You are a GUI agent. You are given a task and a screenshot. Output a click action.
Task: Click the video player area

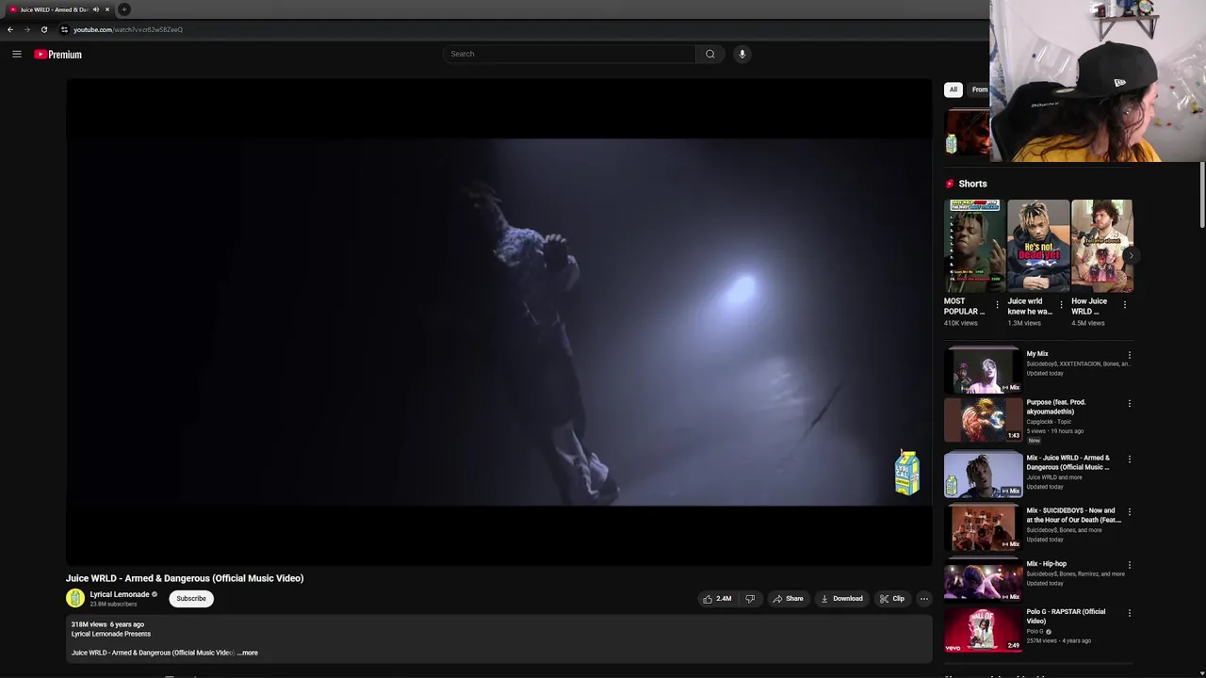point(498,322)
